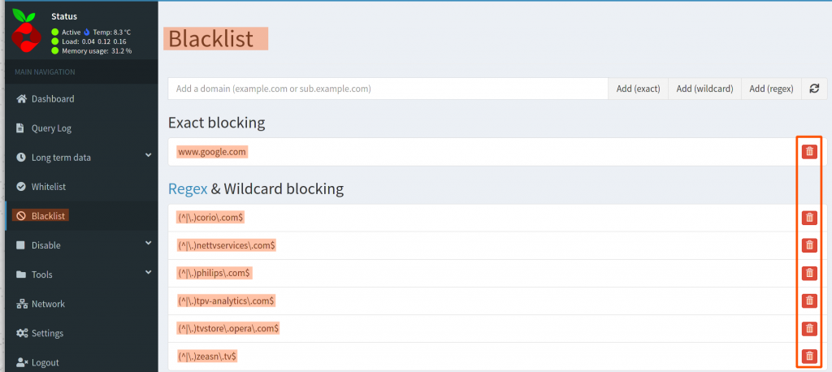
Task: Remove the zeasn.tv regex rule
Action: [809, 356]
